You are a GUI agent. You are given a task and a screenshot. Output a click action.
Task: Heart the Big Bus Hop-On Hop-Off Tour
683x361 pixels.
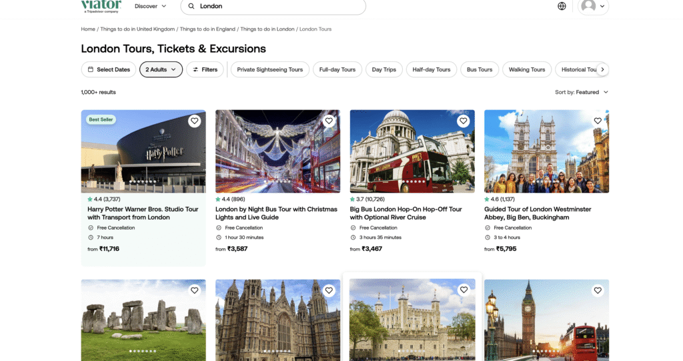pos(463,121)
